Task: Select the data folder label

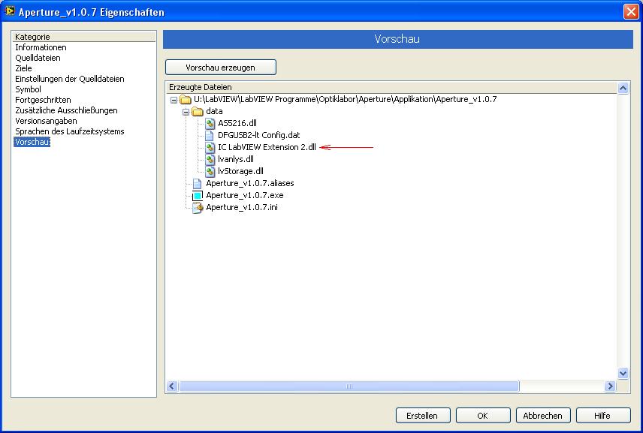Action: 214,111
